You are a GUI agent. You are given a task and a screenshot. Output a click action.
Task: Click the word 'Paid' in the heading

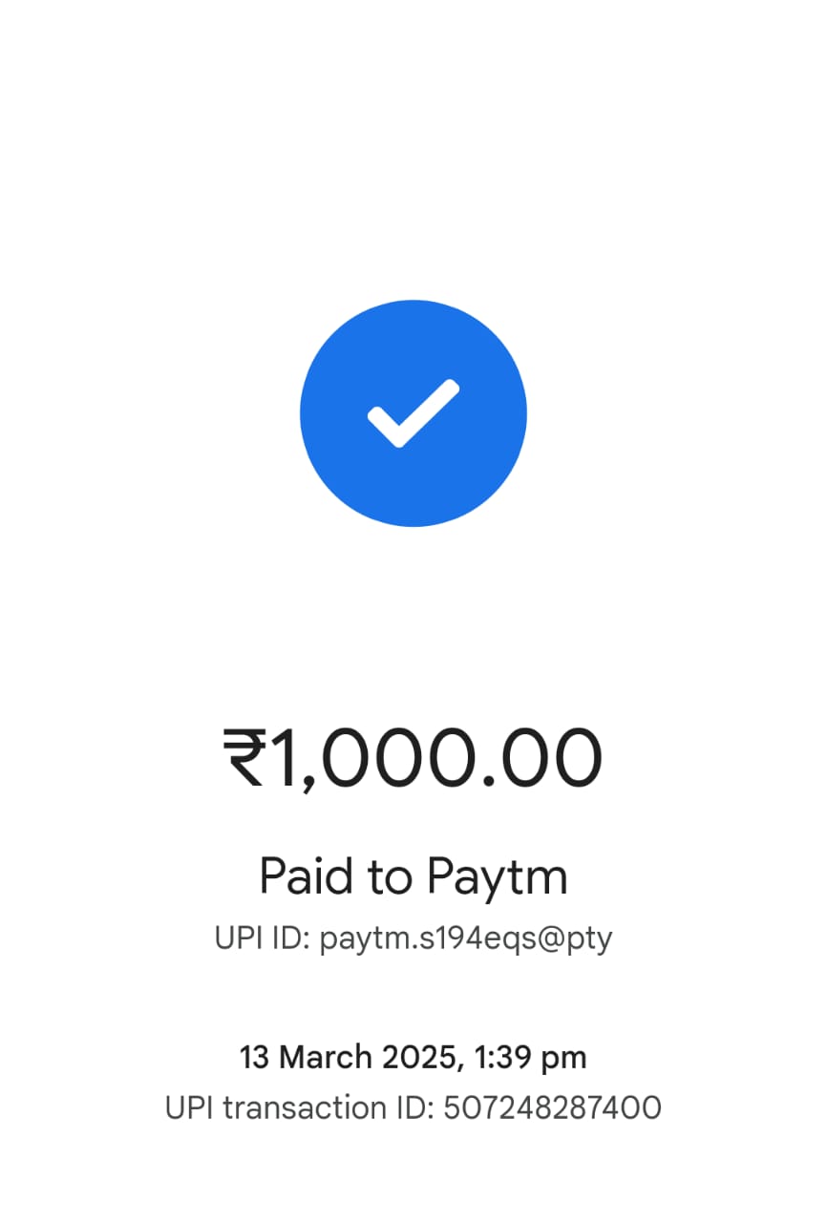pos(307,874)
